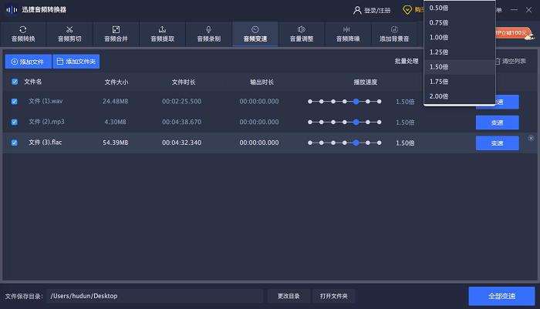Toggle checkbox for 文件 (3).flac
The width and height of the screenshot is (540, 309).
(15, 143)
